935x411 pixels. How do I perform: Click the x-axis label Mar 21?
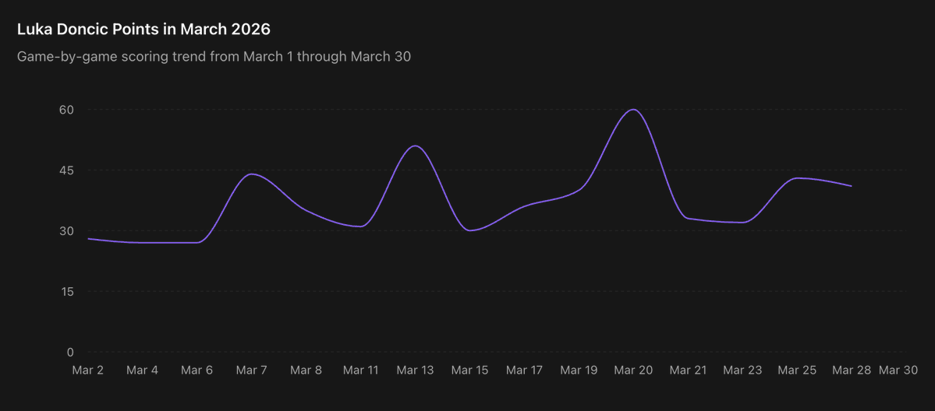coord(688,371)
